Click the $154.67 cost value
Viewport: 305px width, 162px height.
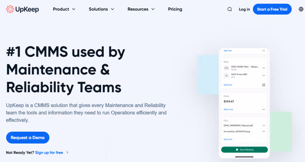(x=229, y=101)
